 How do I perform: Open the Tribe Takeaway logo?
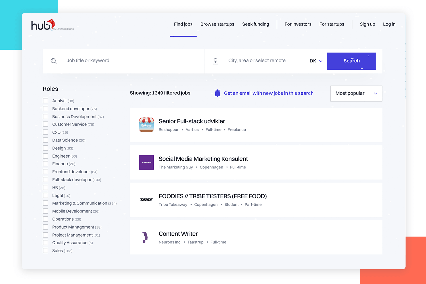coord(147,200)
